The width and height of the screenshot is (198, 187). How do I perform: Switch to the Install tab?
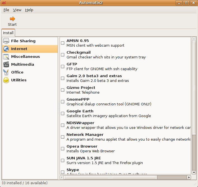click(x=8, y=33)
